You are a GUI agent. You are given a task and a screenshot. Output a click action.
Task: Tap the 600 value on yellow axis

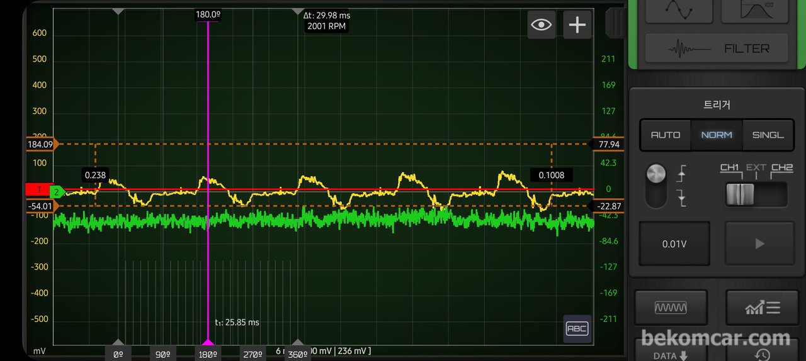coord(40,33)
